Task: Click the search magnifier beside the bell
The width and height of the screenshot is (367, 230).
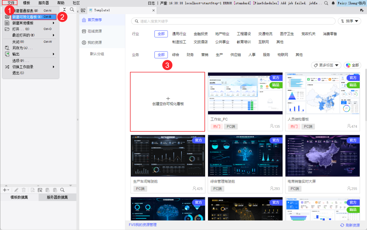Action: tap(326, 3)
